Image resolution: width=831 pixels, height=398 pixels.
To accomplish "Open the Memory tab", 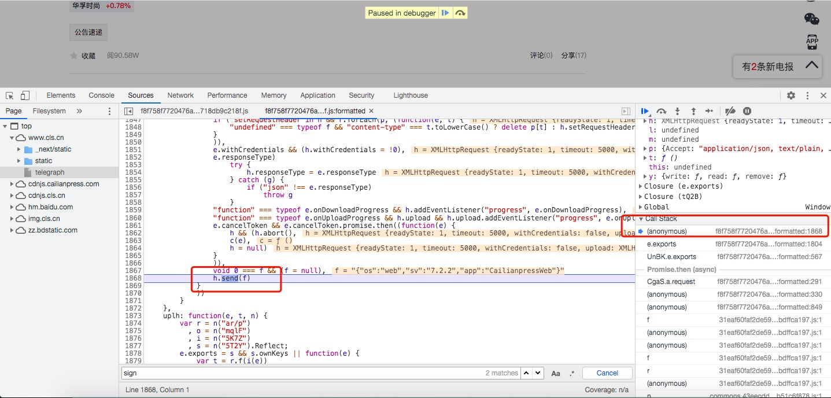I will point(274,95).
